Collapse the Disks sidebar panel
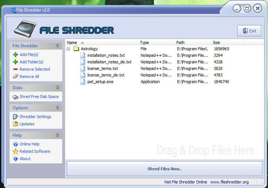Viewport: 268px width, 188px height. click(58, 88)
